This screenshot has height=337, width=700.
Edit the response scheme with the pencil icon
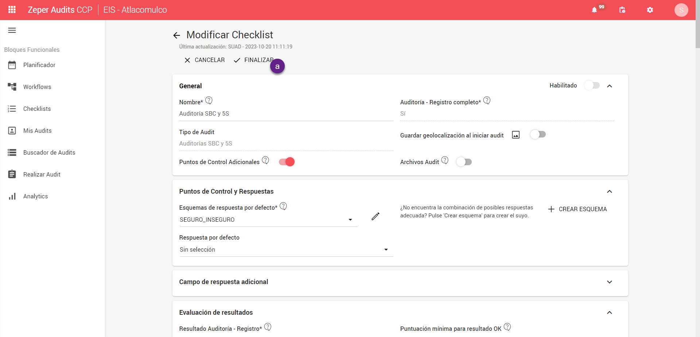(376, 216)
